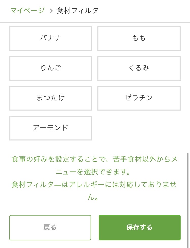Click the green food preference description text

(94, 165)
